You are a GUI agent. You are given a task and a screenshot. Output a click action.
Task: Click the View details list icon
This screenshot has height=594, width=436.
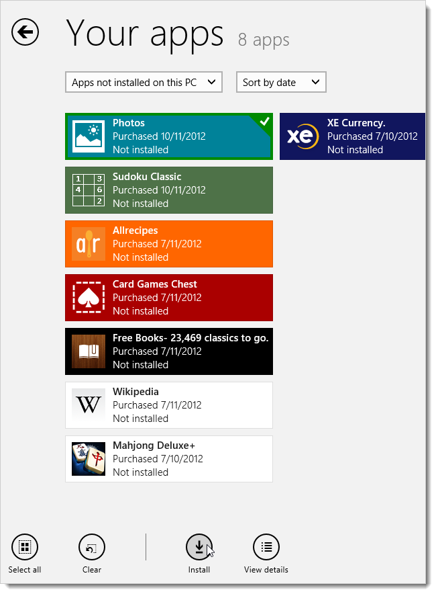pyautogui.click(x=266, y=547)
